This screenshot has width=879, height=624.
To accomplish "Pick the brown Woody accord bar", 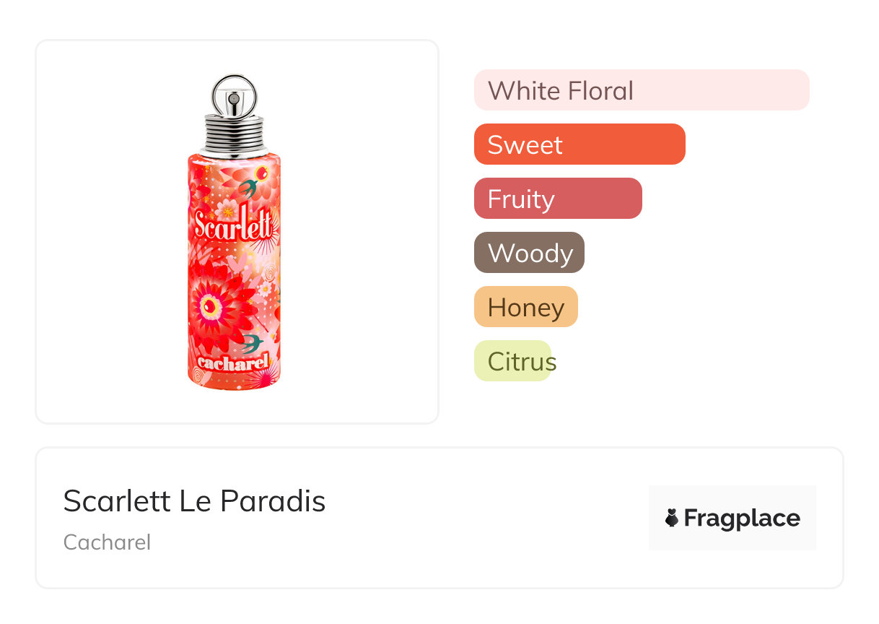I will pos(529,253).
